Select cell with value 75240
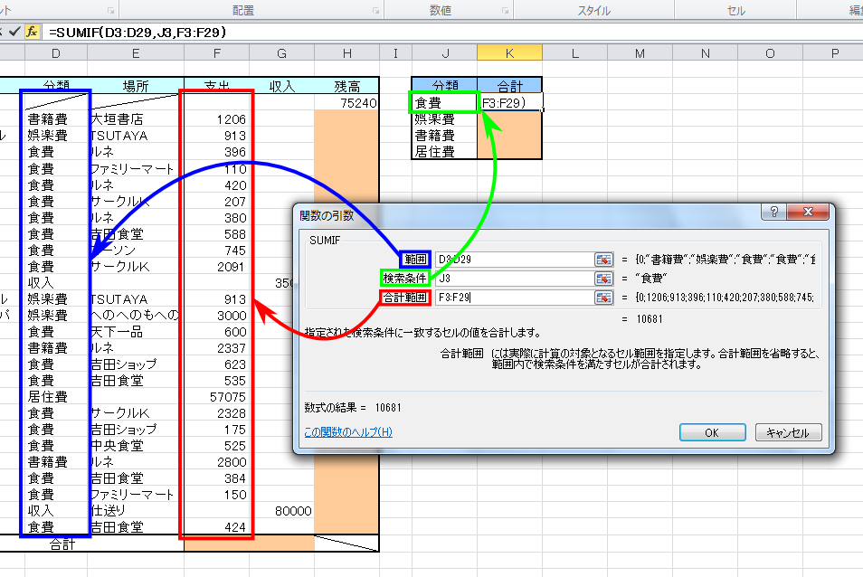Image resolution: width=863 pixels, height=577 pixels. pos(346,103)
